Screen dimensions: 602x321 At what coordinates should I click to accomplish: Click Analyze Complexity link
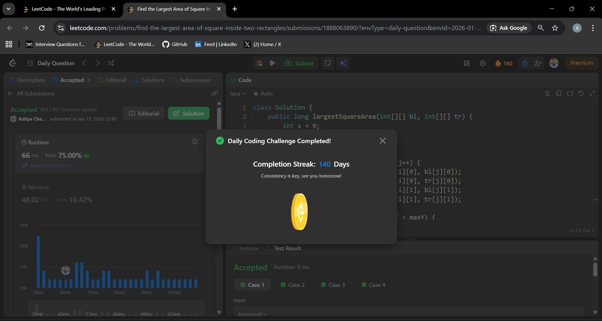pyautogui.click(x=46, y=166)
